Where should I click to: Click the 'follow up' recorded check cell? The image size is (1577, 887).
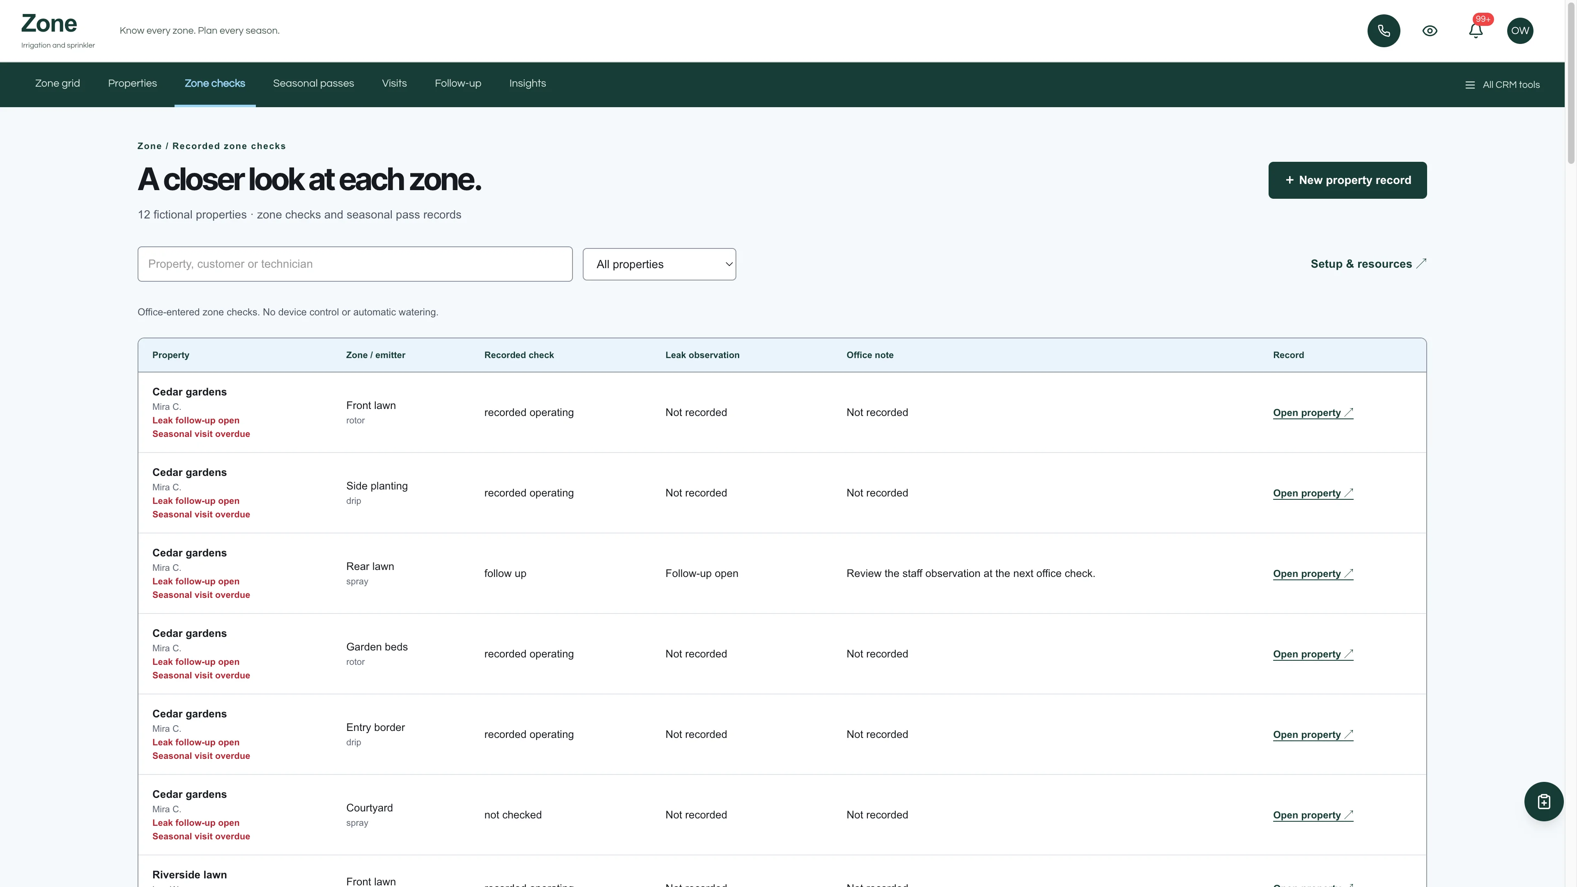[505, 574]
